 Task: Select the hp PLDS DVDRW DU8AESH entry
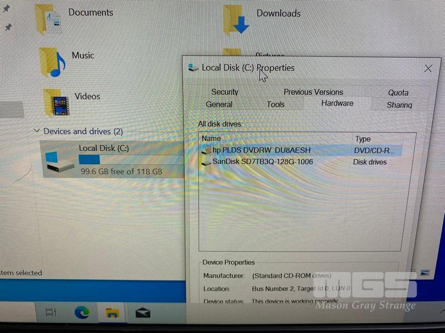pyautogui.click(x=261, y=150)
